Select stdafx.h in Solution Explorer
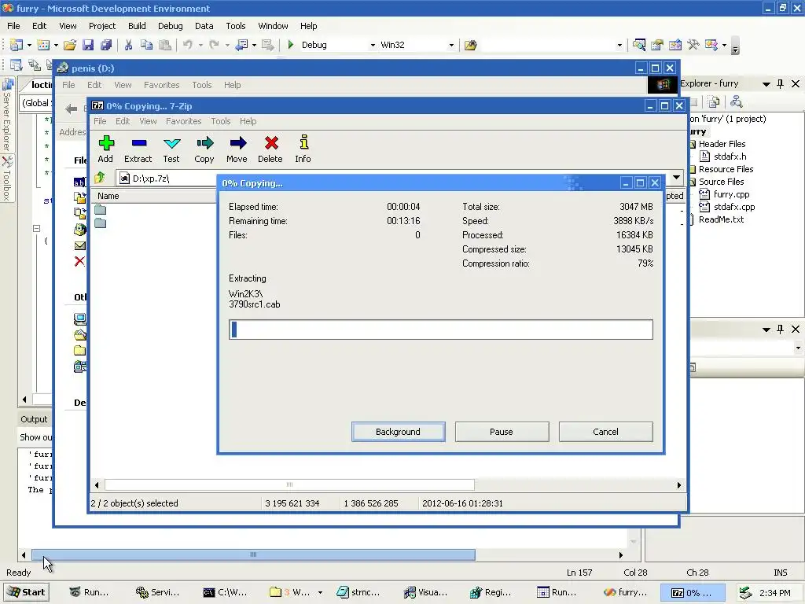Image resolution: width=805 pixels, height=604 pixels. 730,157
